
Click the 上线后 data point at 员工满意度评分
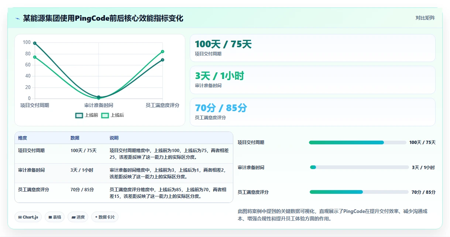click(x=162, y=52)
